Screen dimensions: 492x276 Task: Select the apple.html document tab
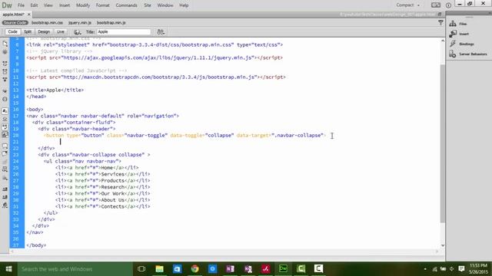point(14,15)
